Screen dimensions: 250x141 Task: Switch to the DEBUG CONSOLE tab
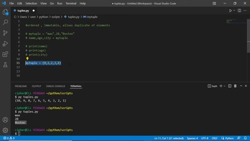tap(55, 86)
